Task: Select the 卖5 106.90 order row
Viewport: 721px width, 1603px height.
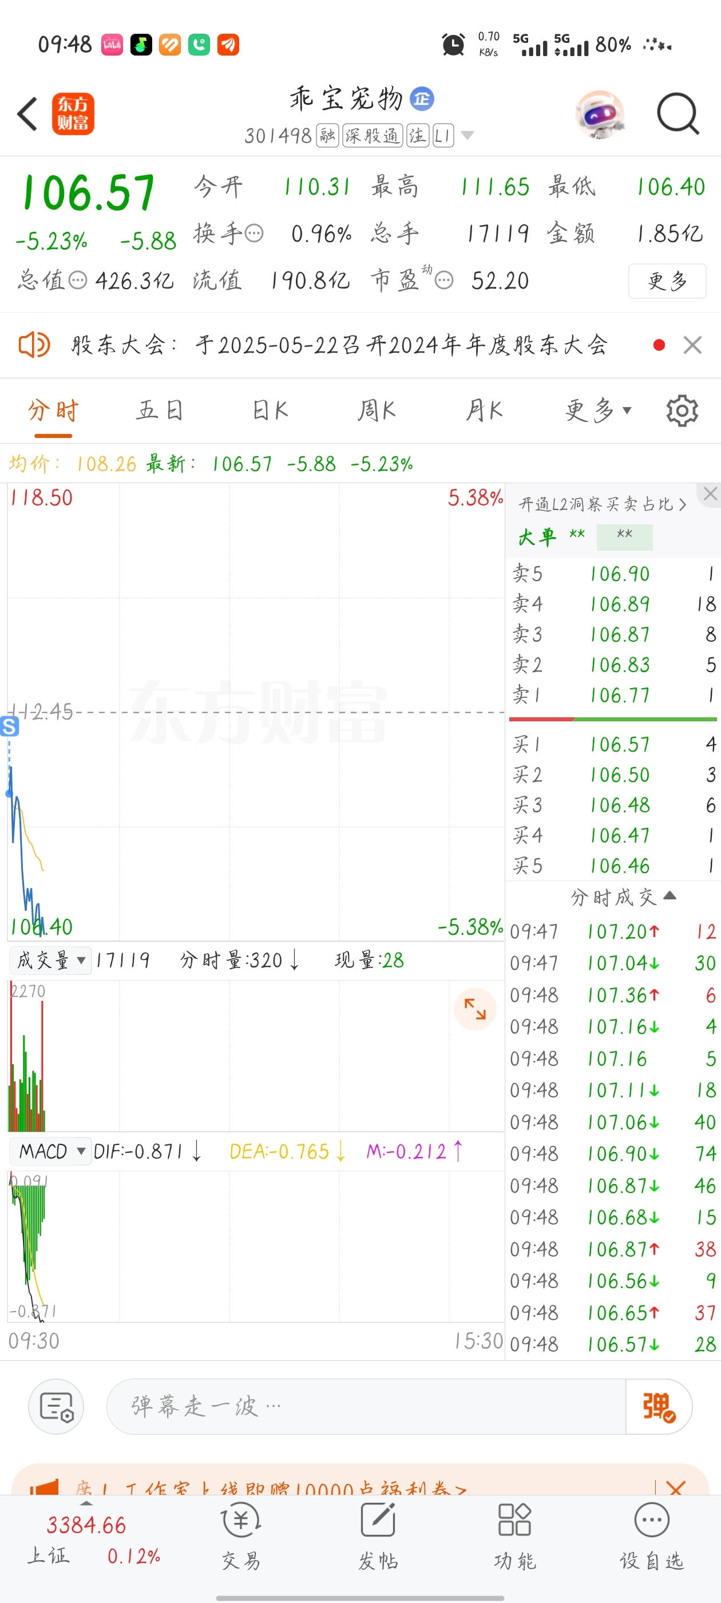Action: (x=613, y=574)
